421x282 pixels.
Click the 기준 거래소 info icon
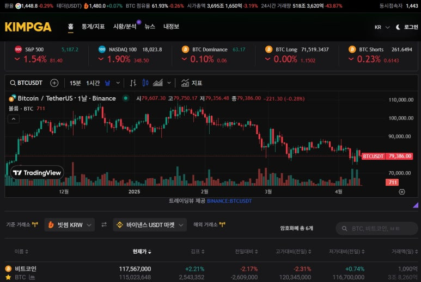[35, 225]
